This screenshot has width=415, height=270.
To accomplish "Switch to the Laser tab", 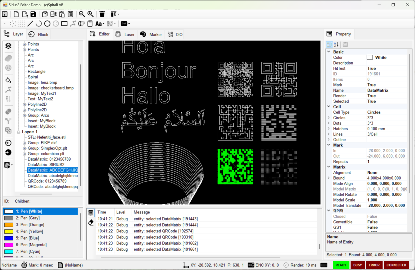I will point(125,34).
